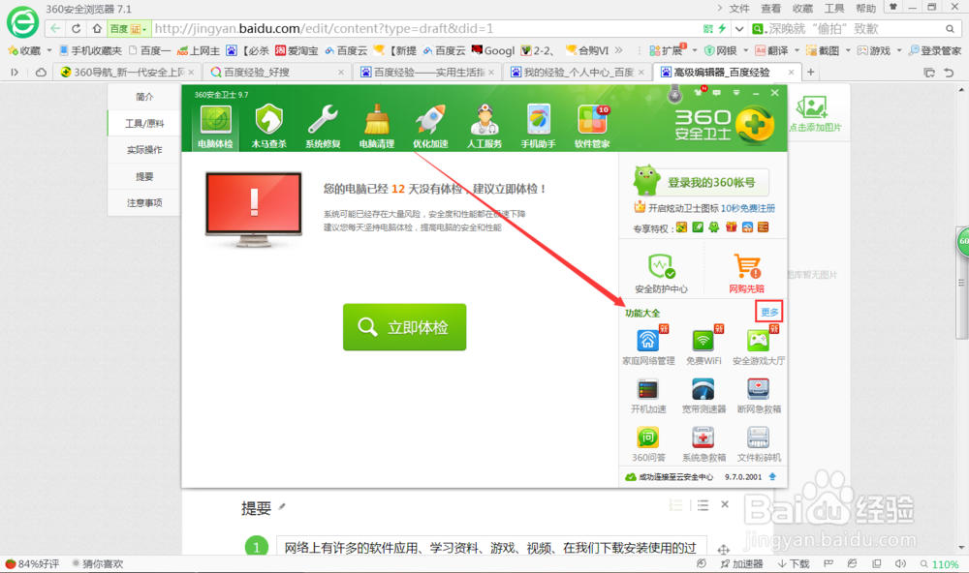
Task: Click the step 1 text input
Action: 491,547
